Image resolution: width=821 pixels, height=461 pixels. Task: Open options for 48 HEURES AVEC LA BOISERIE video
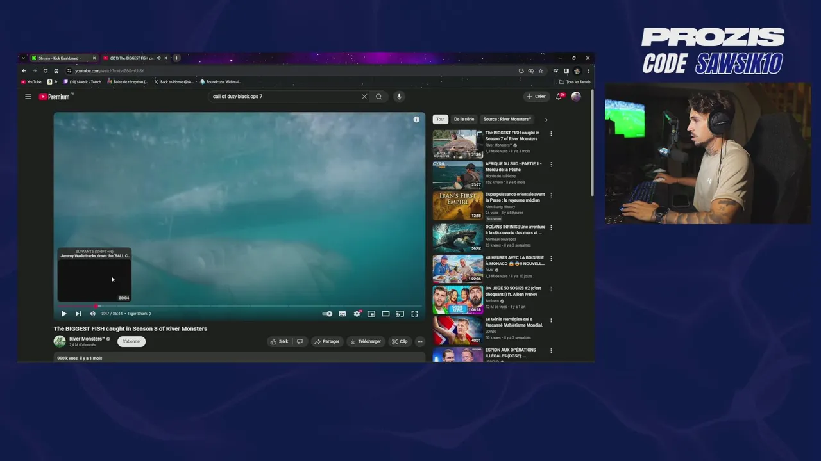(x=551, y=259)
